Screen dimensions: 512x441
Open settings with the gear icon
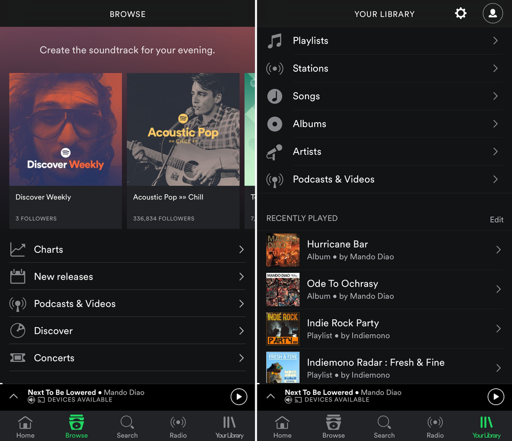coord(461,13)
